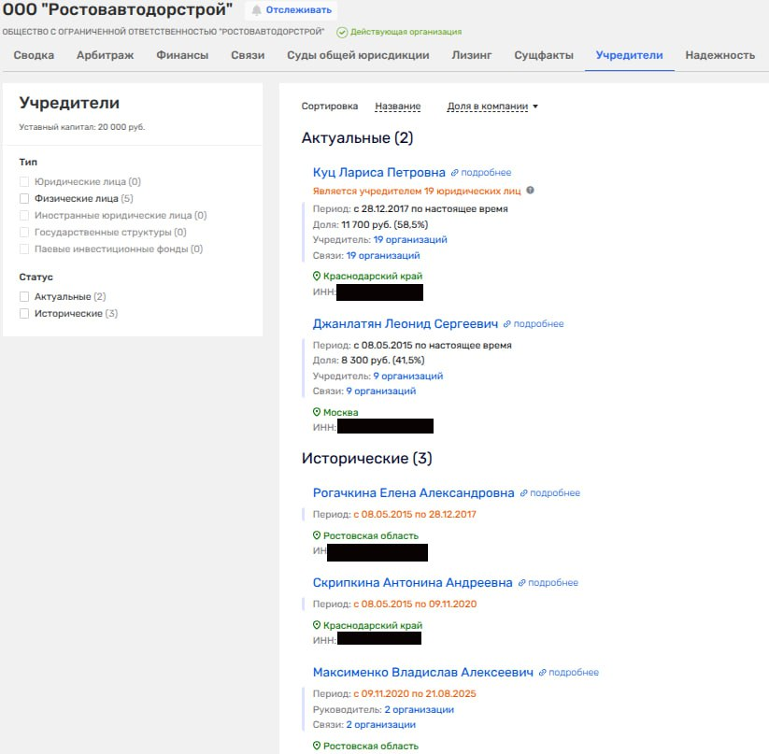Click the location pin icon near Москва
This screenshot has height=754, width=769.
point(317,412)
